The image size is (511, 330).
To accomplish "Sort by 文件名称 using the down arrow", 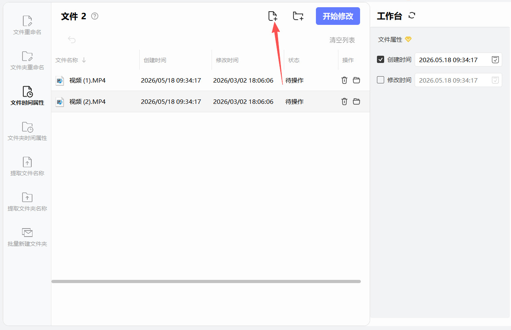I will coord(84,60).
